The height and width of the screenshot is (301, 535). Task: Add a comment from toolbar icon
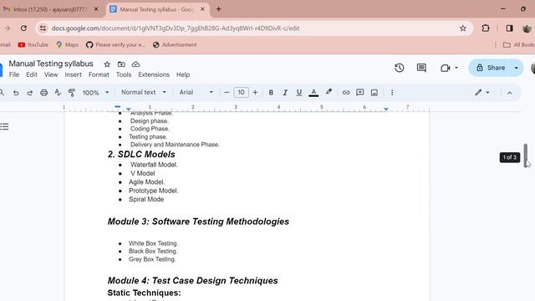pyautogui.click(x=360, y=93)
